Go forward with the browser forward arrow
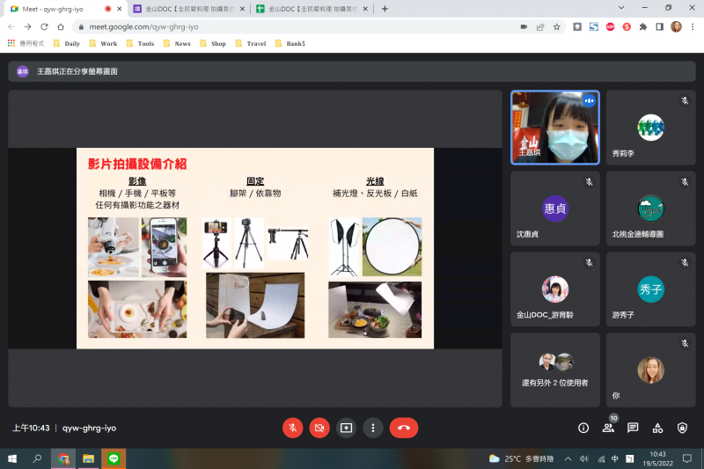This screenshot has width=704, height=469. [x=28, y=27]
